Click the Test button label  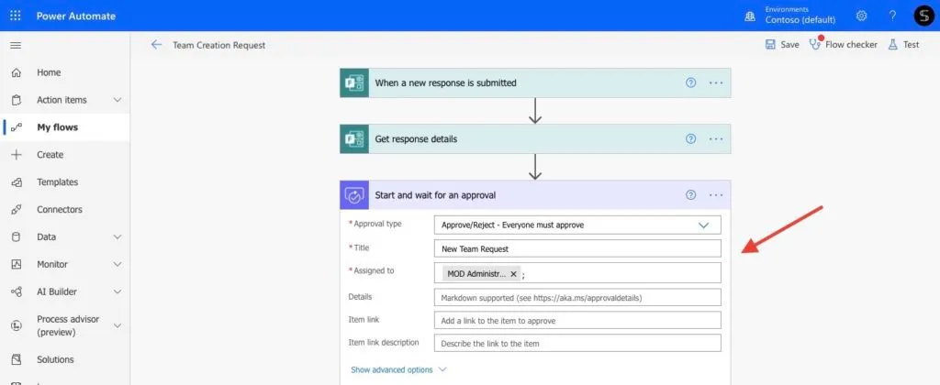click(x=912, y=44)
